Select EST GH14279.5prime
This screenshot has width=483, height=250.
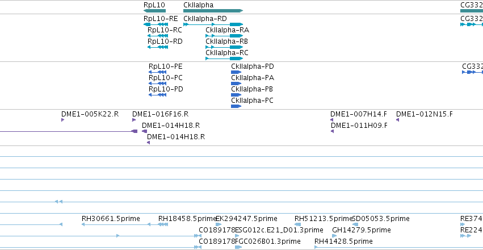362,230
